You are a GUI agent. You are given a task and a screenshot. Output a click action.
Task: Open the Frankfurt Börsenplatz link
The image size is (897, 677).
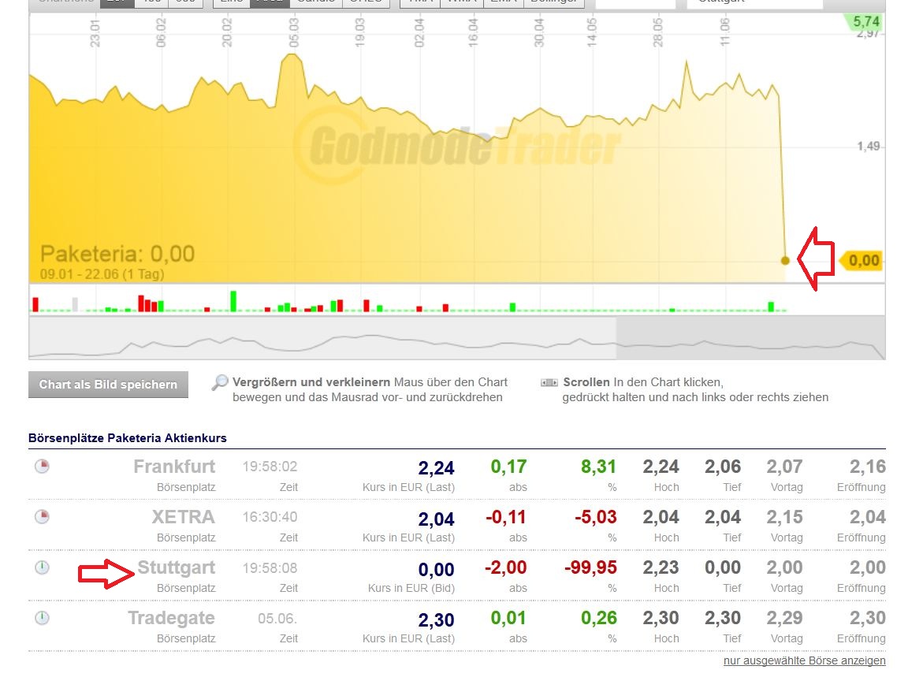tap(174, 467)
